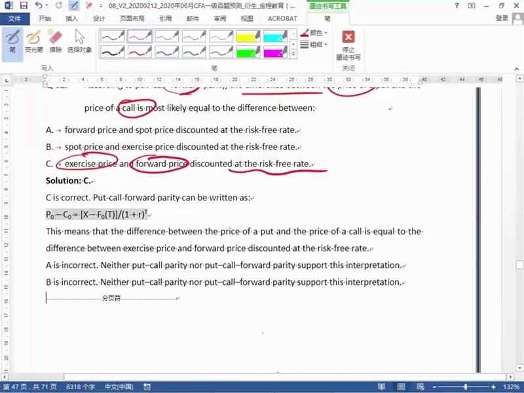Open Ribbon Display Options
Screen dimensions: 524x393
click(472, 6)
